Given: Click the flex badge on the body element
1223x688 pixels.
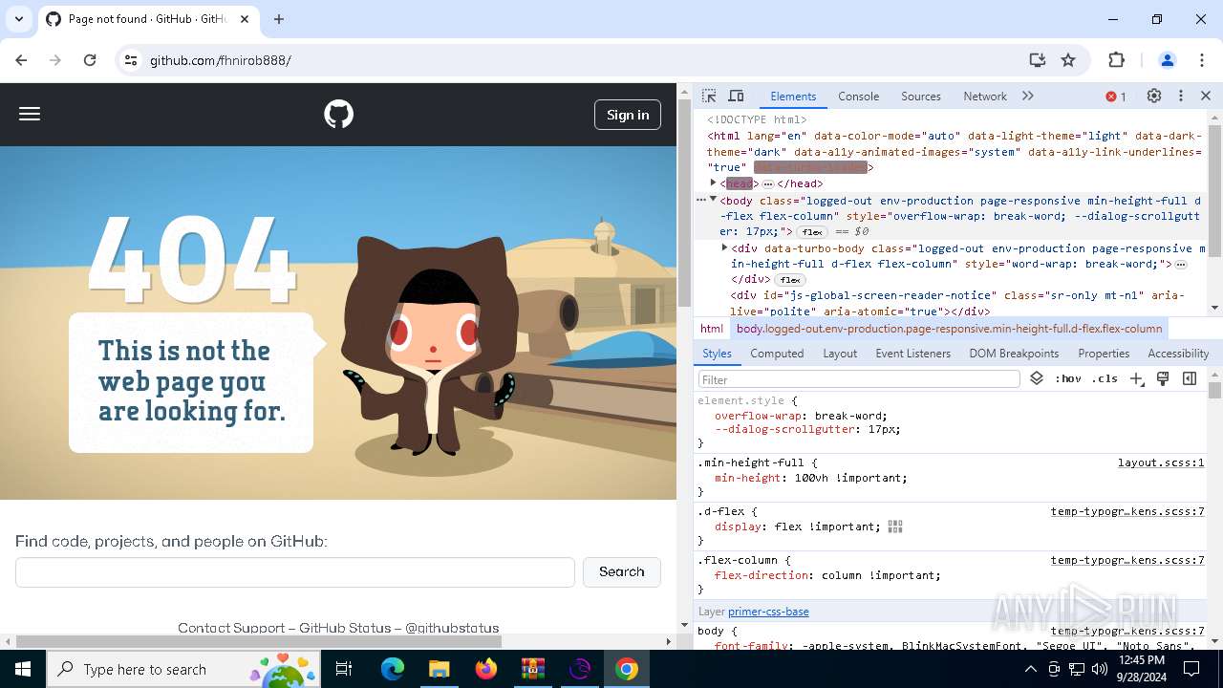Looking at the screenshot, I should click(812, 232).
